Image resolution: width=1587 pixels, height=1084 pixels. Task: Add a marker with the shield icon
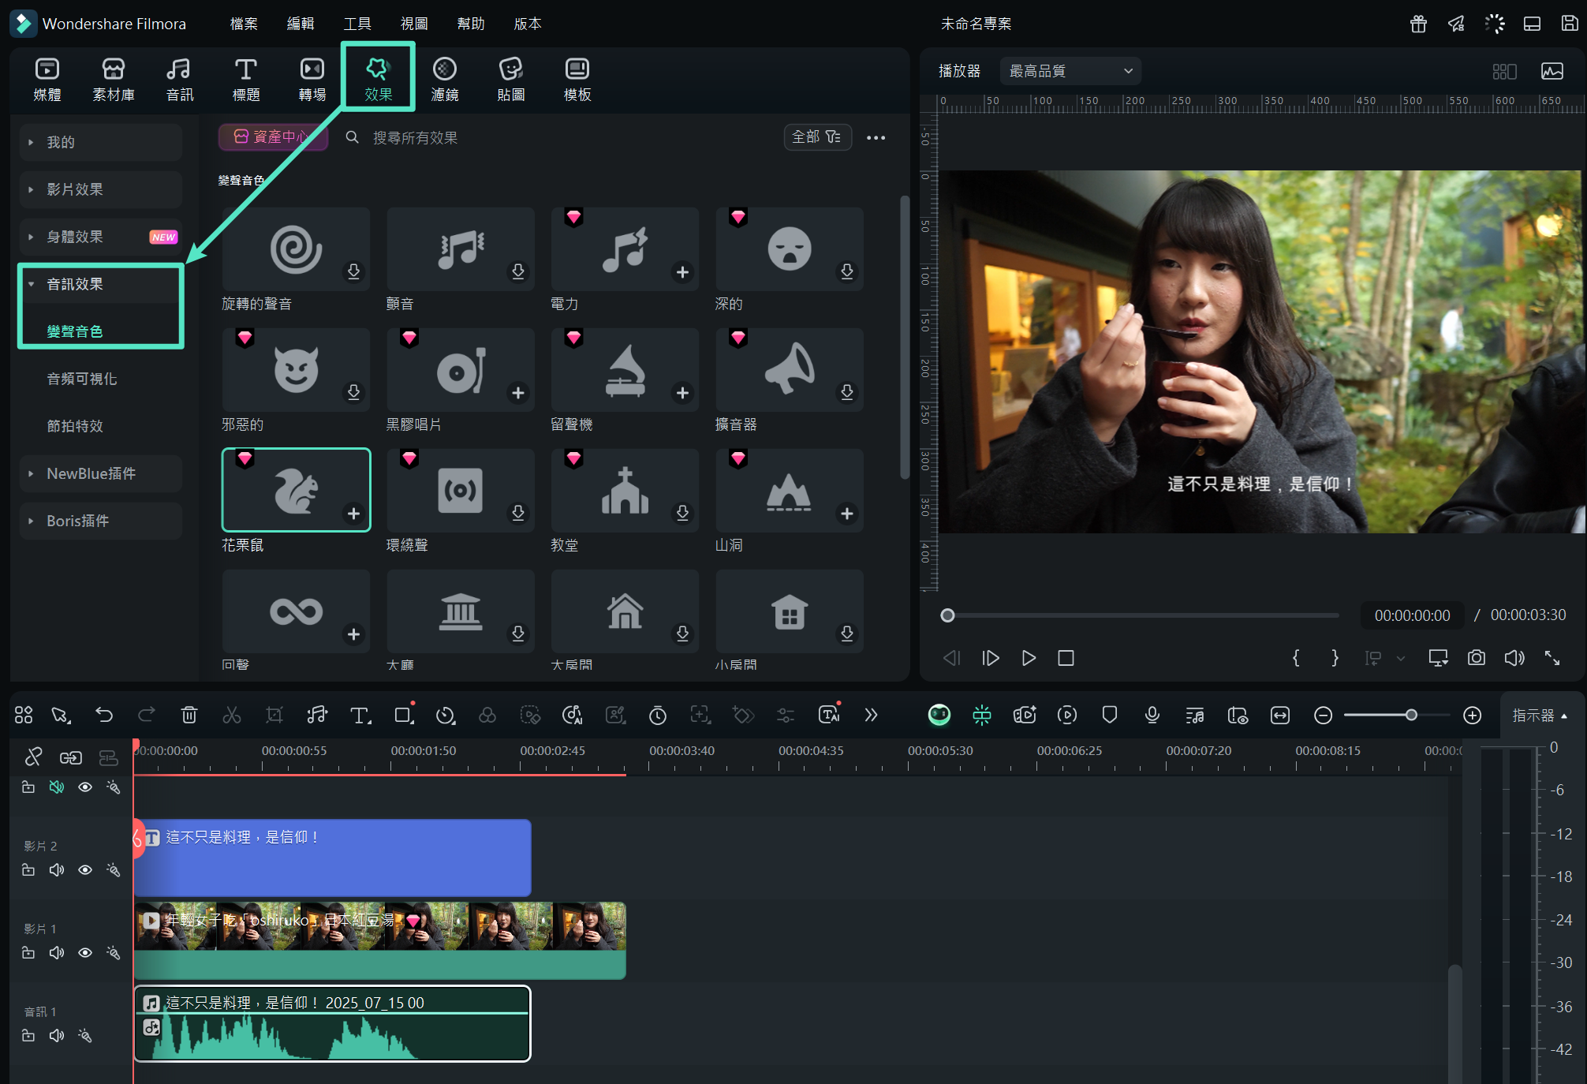[x=1109, y=715]
